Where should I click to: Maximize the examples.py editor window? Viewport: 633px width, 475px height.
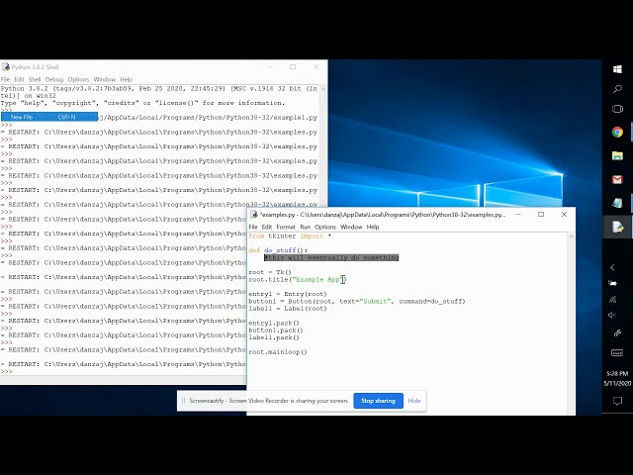tap(541, 215)
